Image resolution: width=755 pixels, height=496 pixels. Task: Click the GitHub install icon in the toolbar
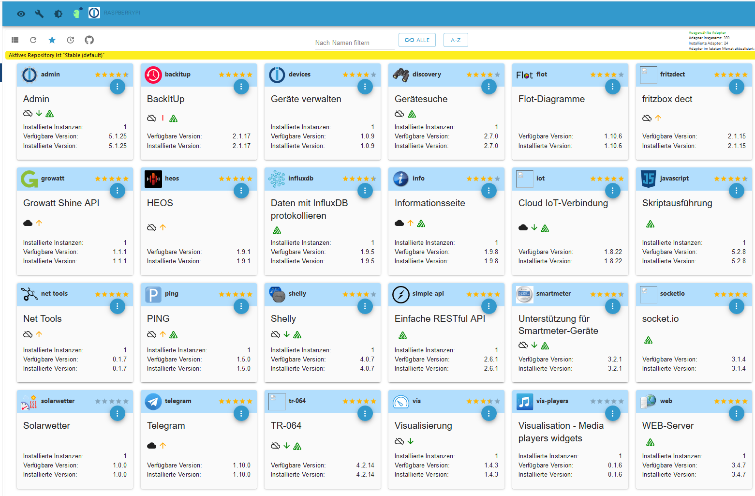[x=89, y=40]
